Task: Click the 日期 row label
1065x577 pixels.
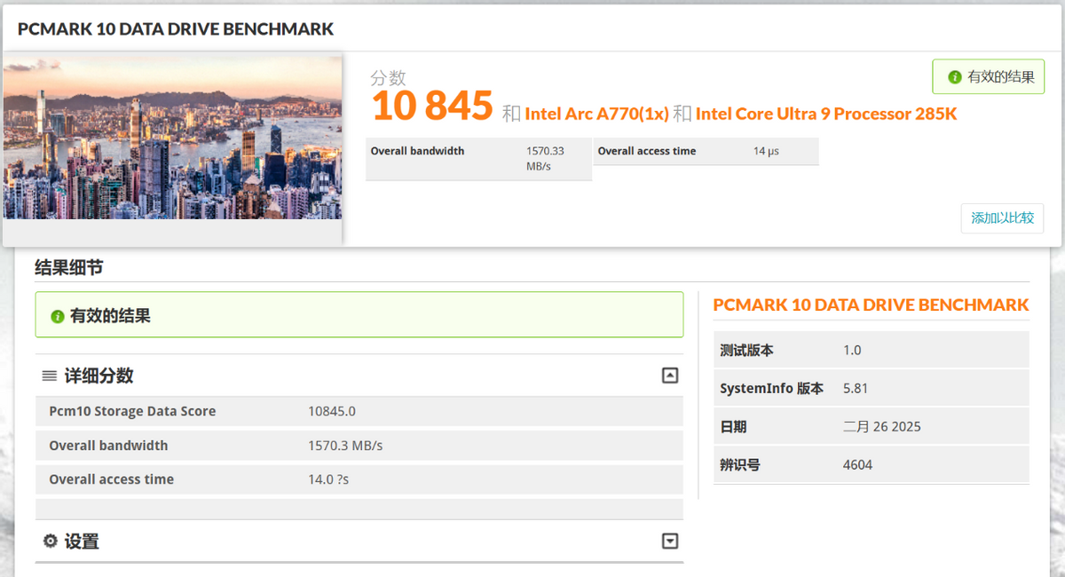Action: pyautogui.click(x=733, y=426)
